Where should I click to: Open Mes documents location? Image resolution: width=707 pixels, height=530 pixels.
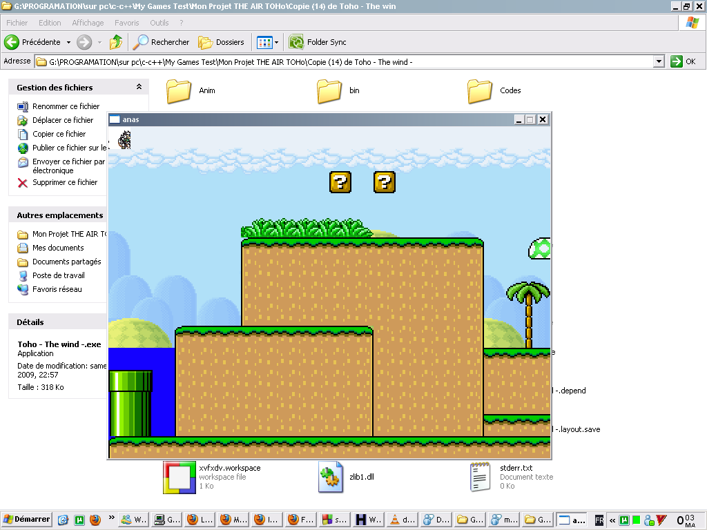tap(58, 248)
